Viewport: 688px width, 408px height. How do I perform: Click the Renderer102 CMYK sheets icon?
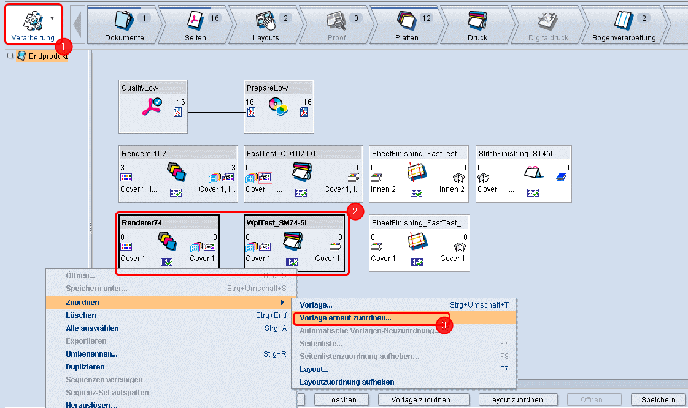click(x=176, y=172)
